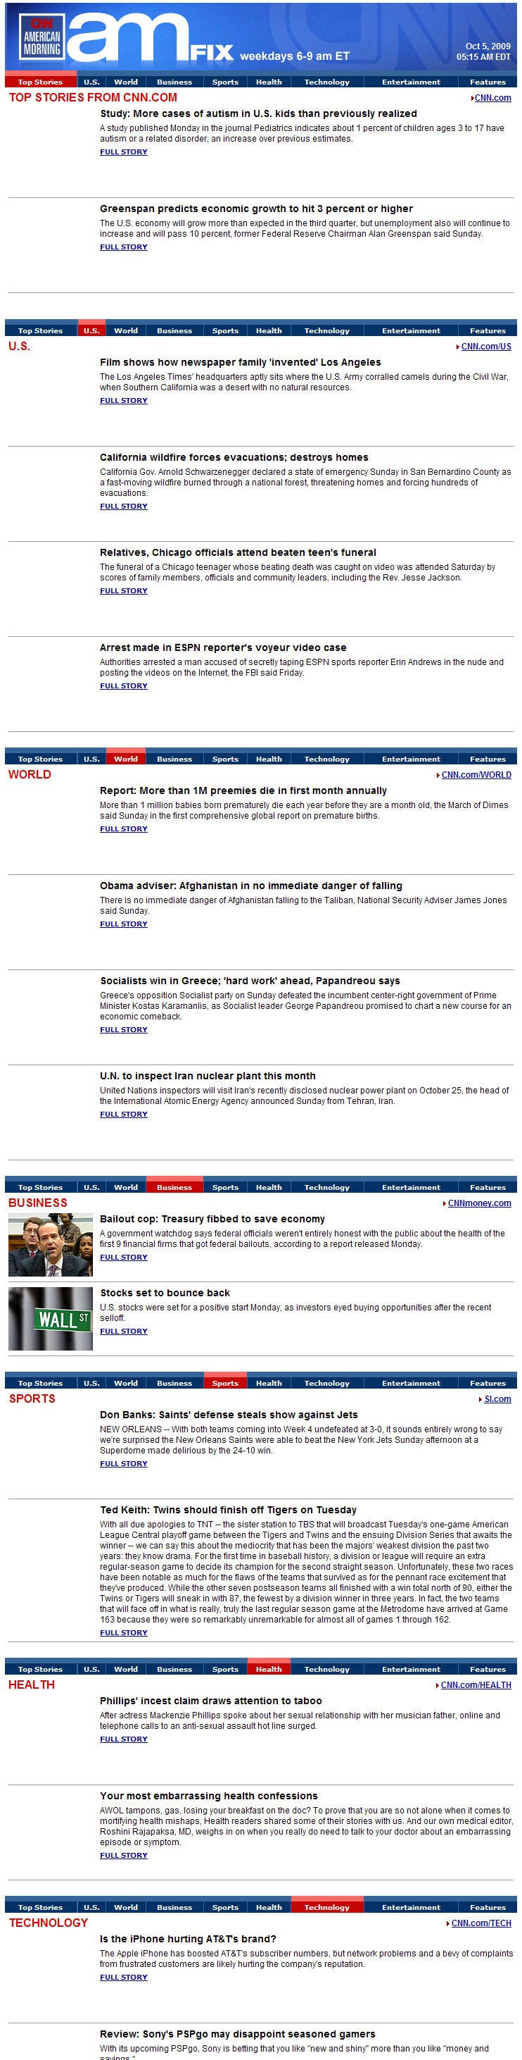
Task: Open the CNN.com/US section link
Action: (x=486, y=346)
